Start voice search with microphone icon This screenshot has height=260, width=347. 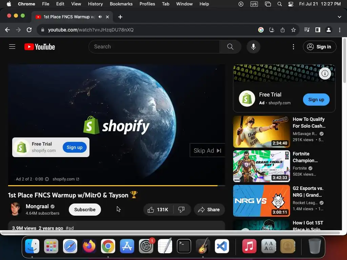pyautogui.click(x=253, y=47)
